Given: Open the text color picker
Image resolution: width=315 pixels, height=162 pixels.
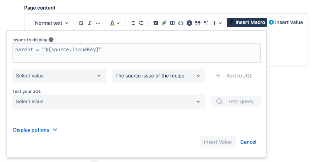Looking at the screenshot, I should coord(115,23).
